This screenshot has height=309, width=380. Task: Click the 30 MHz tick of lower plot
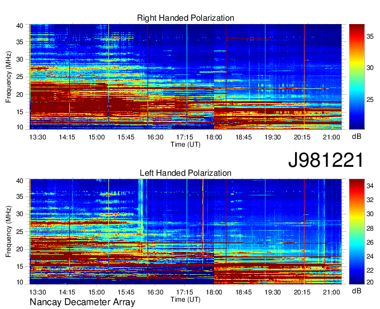20,214
